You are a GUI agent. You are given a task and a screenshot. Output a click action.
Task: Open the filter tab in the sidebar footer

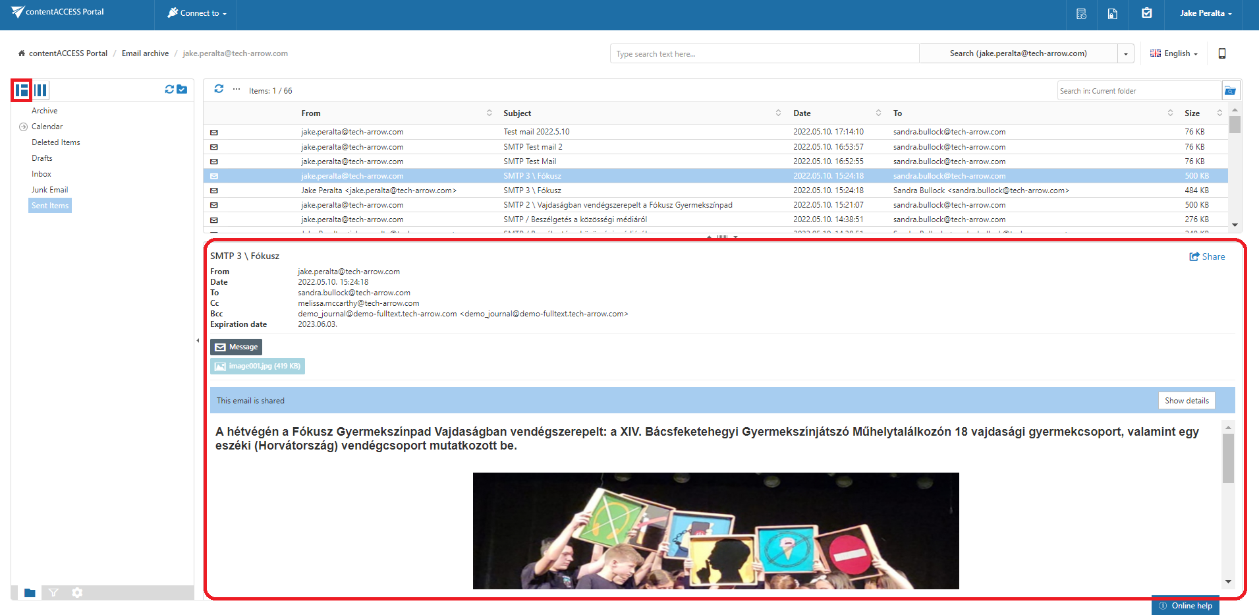[53, 593]
